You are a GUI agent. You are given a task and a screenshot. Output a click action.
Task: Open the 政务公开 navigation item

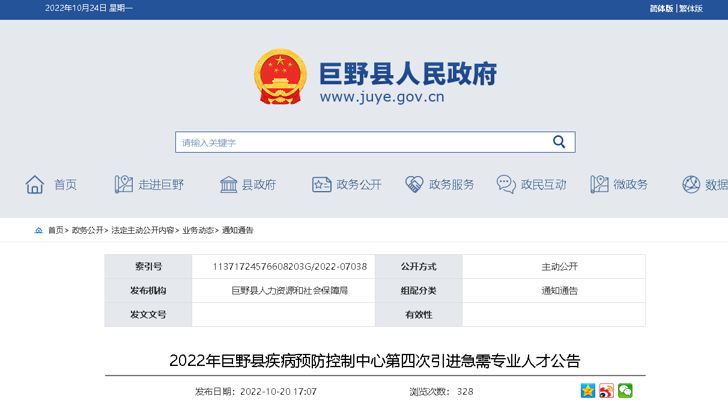point(359,184)
